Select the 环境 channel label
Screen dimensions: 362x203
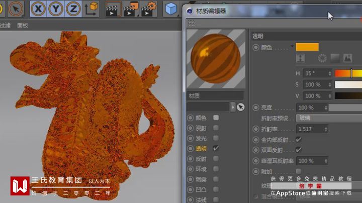click(201, 169)
